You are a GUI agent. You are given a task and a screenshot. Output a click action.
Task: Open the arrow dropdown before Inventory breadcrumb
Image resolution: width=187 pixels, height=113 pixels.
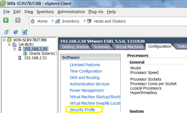53,21
